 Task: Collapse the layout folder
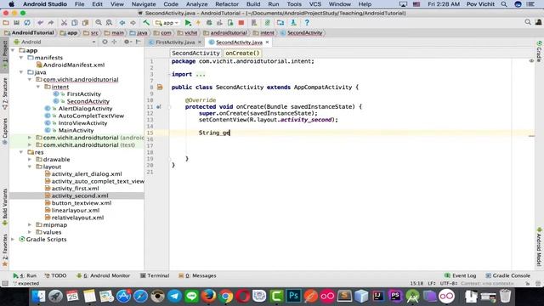(30, 167)
